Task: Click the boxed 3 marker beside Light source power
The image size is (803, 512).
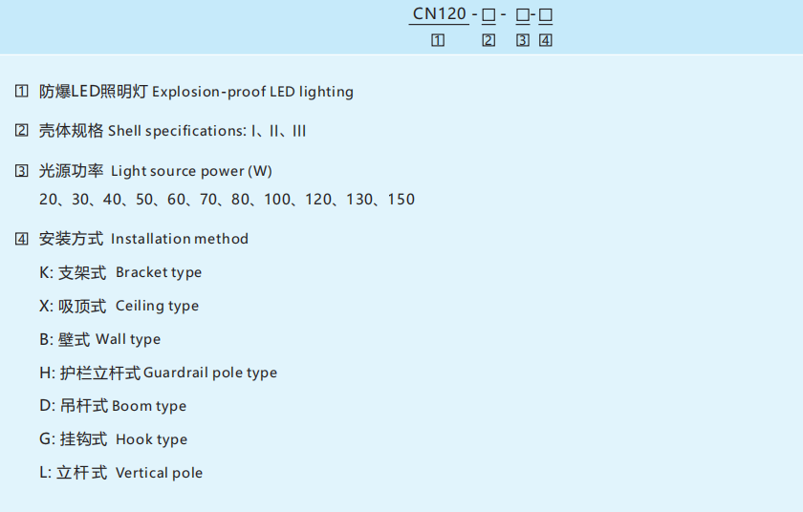Action: tap(22, 172)
